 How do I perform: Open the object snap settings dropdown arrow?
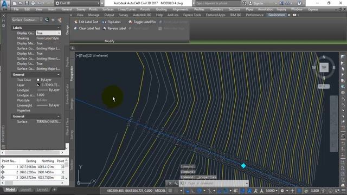click(x=230, y=191)
